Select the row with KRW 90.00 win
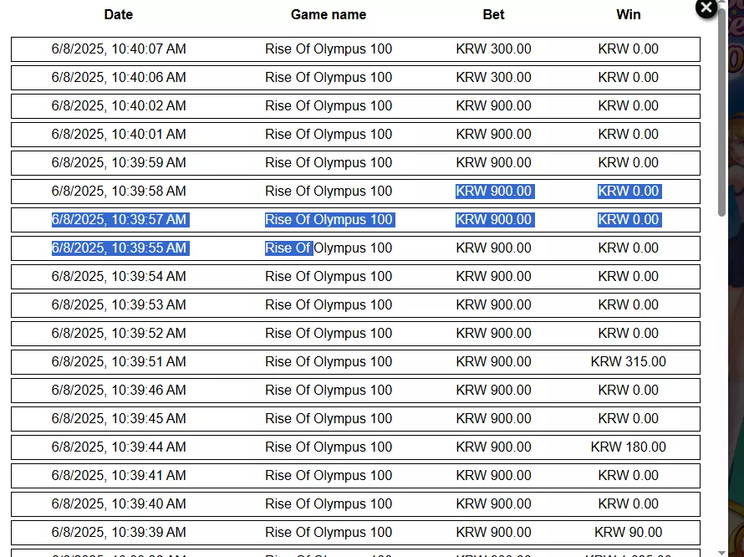The image size is (744, 557). pyautogui.click(x=355, y=533)
